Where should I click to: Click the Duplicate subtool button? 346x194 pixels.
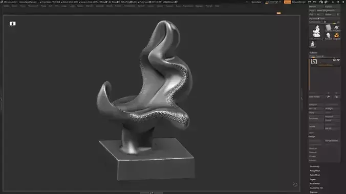316,118
